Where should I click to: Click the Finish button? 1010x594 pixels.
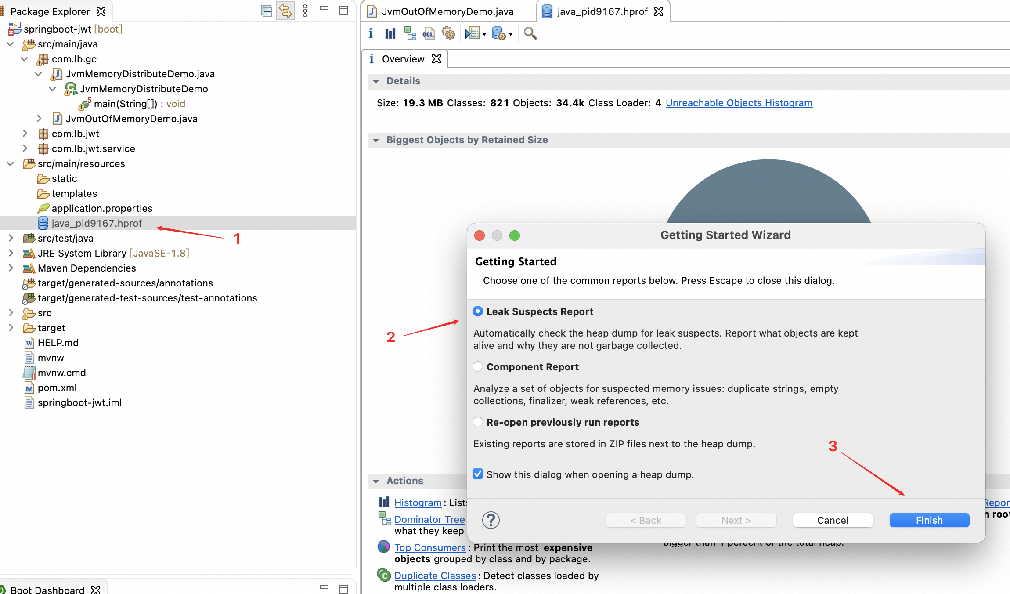[x=929, y=520]
